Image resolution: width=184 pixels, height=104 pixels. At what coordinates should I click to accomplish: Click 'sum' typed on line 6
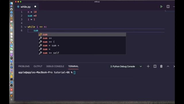[36, 31]
